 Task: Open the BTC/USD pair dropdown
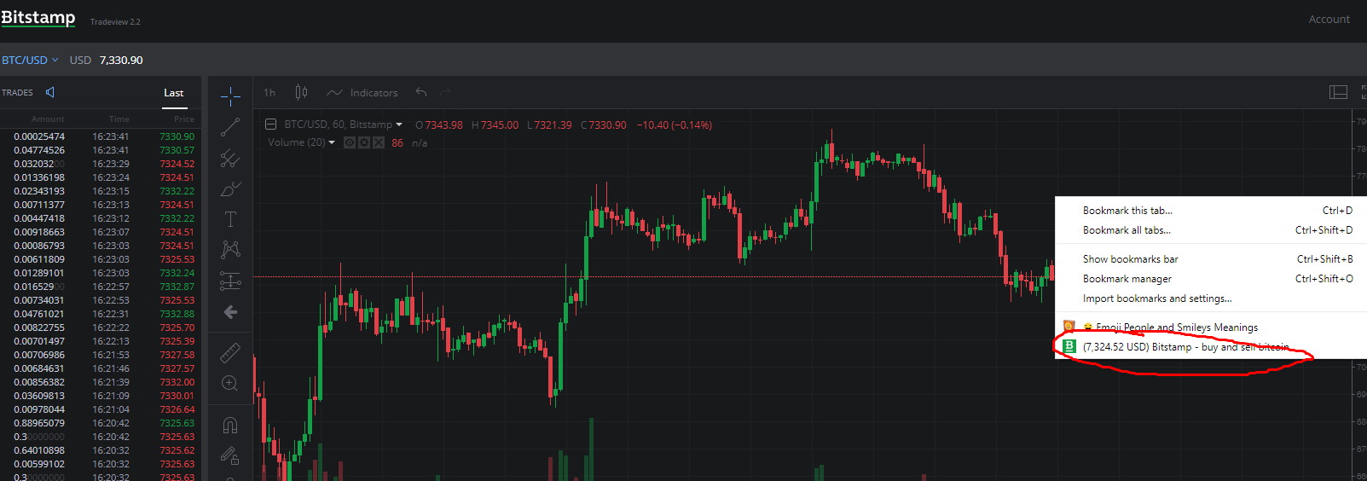(x=30, y=60)
